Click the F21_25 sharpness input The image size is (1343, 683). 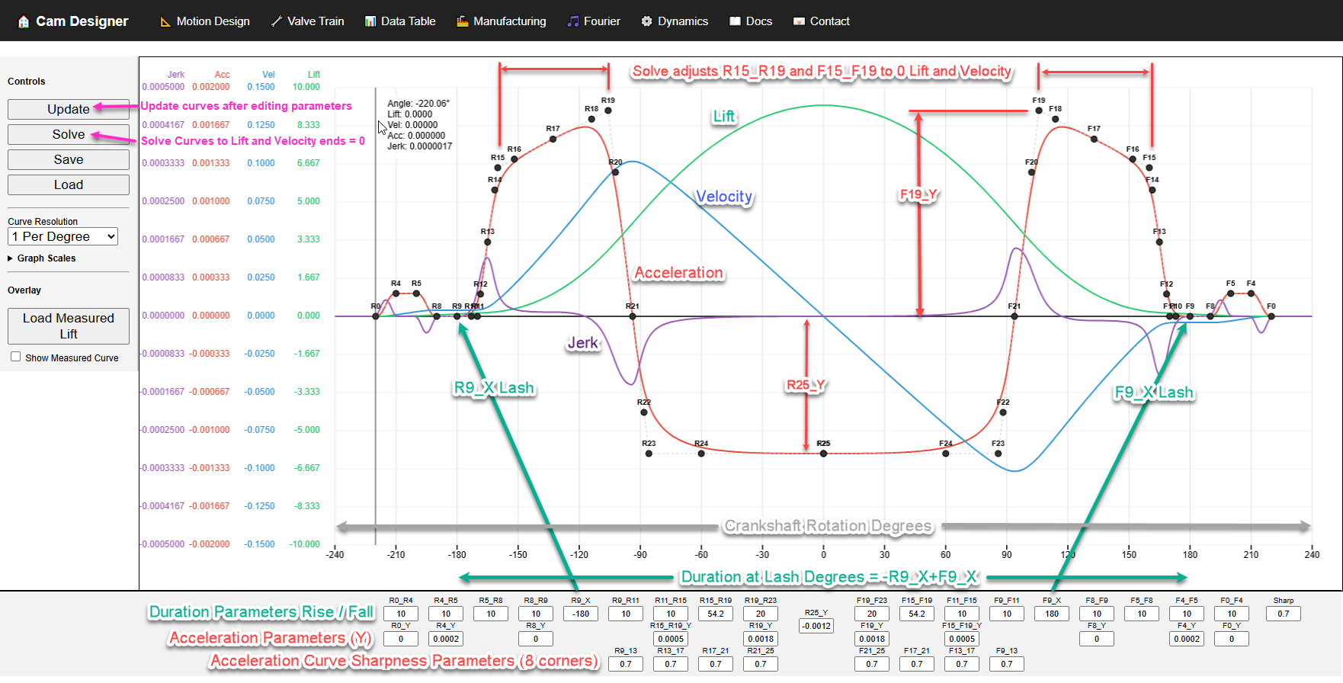pyautogui.click(x=872, y=664)
